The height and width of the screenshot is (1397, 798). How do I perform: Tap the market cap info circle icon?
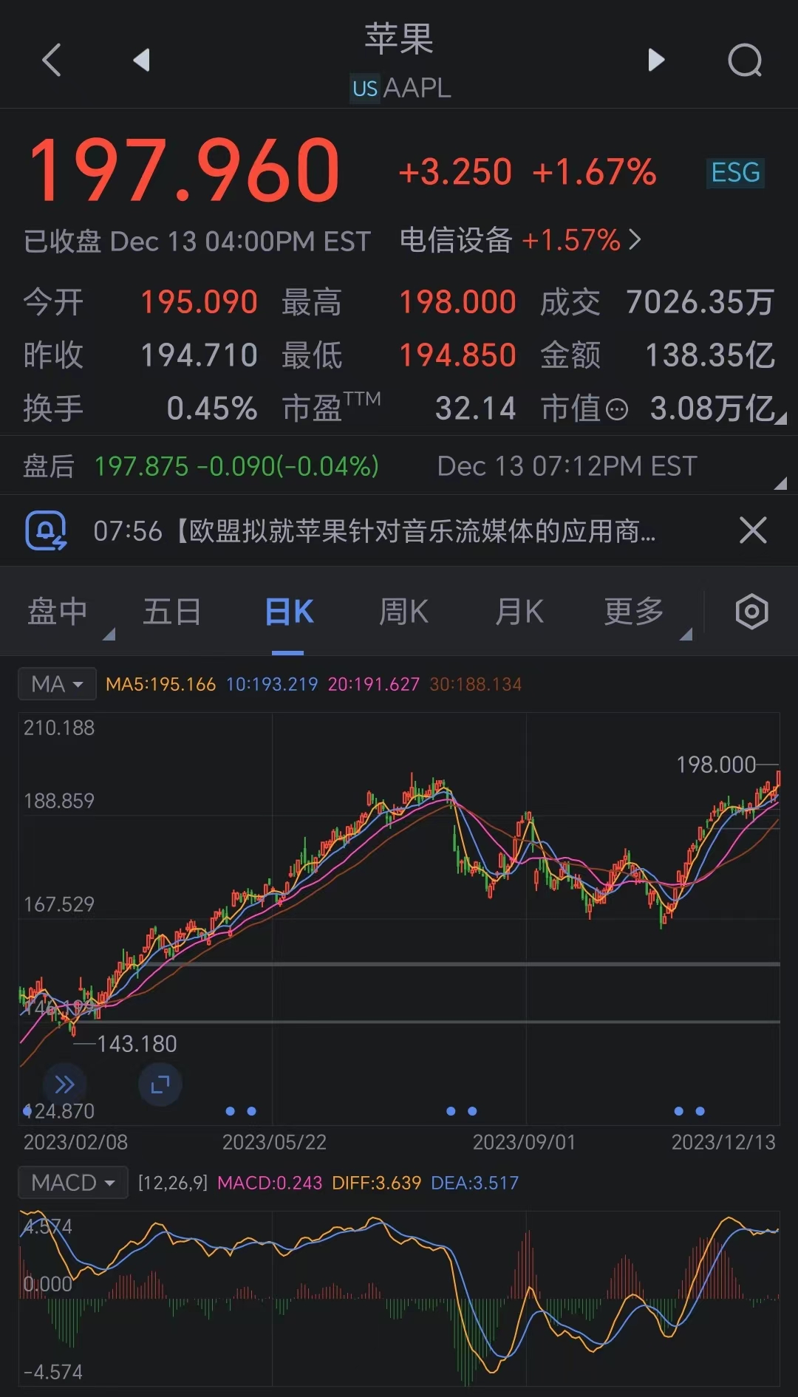(616, 409)
